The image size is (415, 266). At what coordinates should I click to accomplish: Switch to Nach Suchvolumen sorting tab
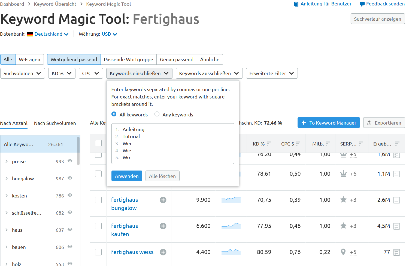[55, 123]
